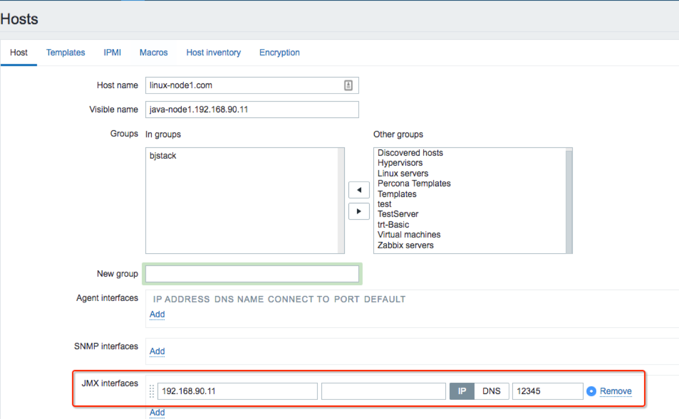
Task: Switch connect mode to IP
Action: (x=462, y=391)
